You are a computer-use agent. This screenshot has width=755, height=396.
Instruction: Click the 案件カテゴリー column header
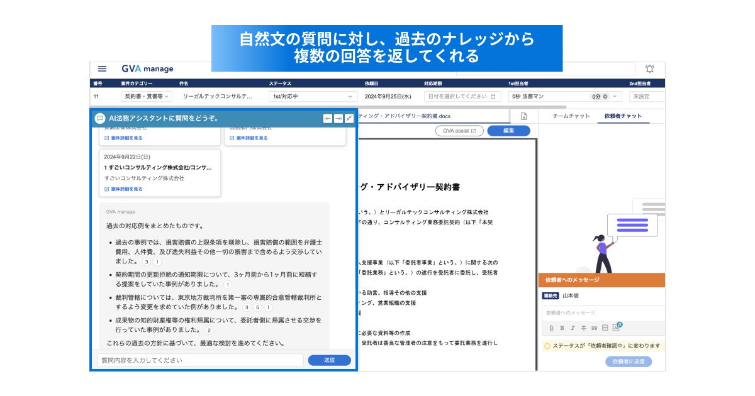(x=137, y=83)
